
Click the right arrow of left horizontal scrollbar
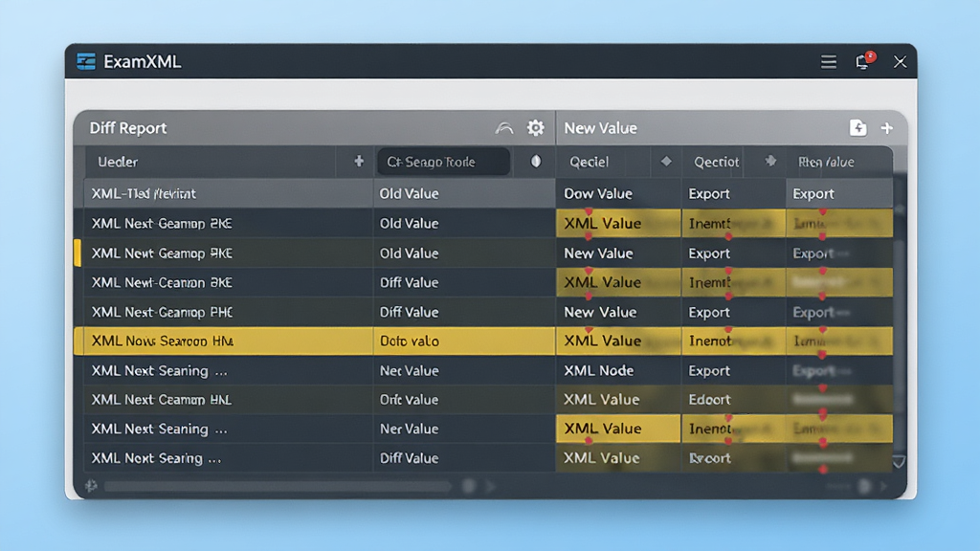(x=491, y=486)
